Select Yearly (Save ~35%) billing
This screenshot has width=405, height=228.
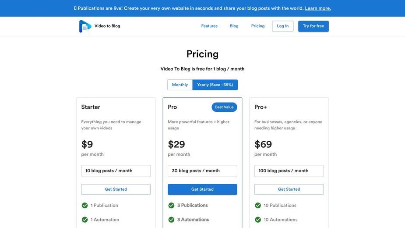pyautogui.click(x=215, y=85)
